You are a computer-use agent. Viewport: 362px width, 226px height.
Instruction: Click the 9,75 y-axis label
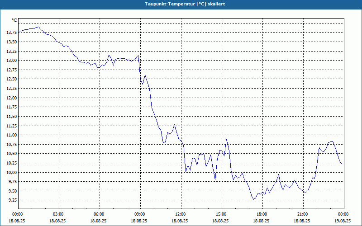pos(13,182)
